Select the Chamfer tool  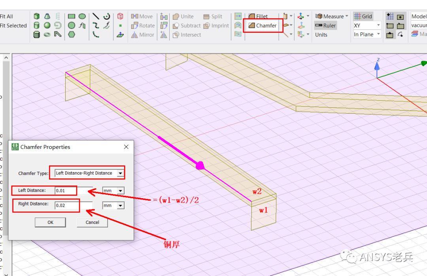263,26
